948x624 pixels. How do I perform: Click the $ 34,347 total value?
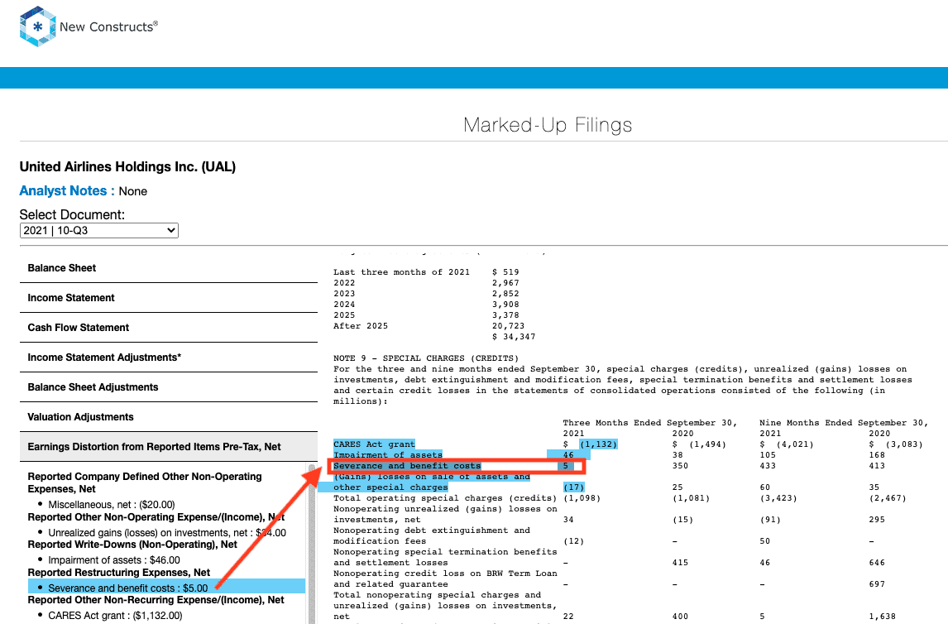(x=514, y=337)
